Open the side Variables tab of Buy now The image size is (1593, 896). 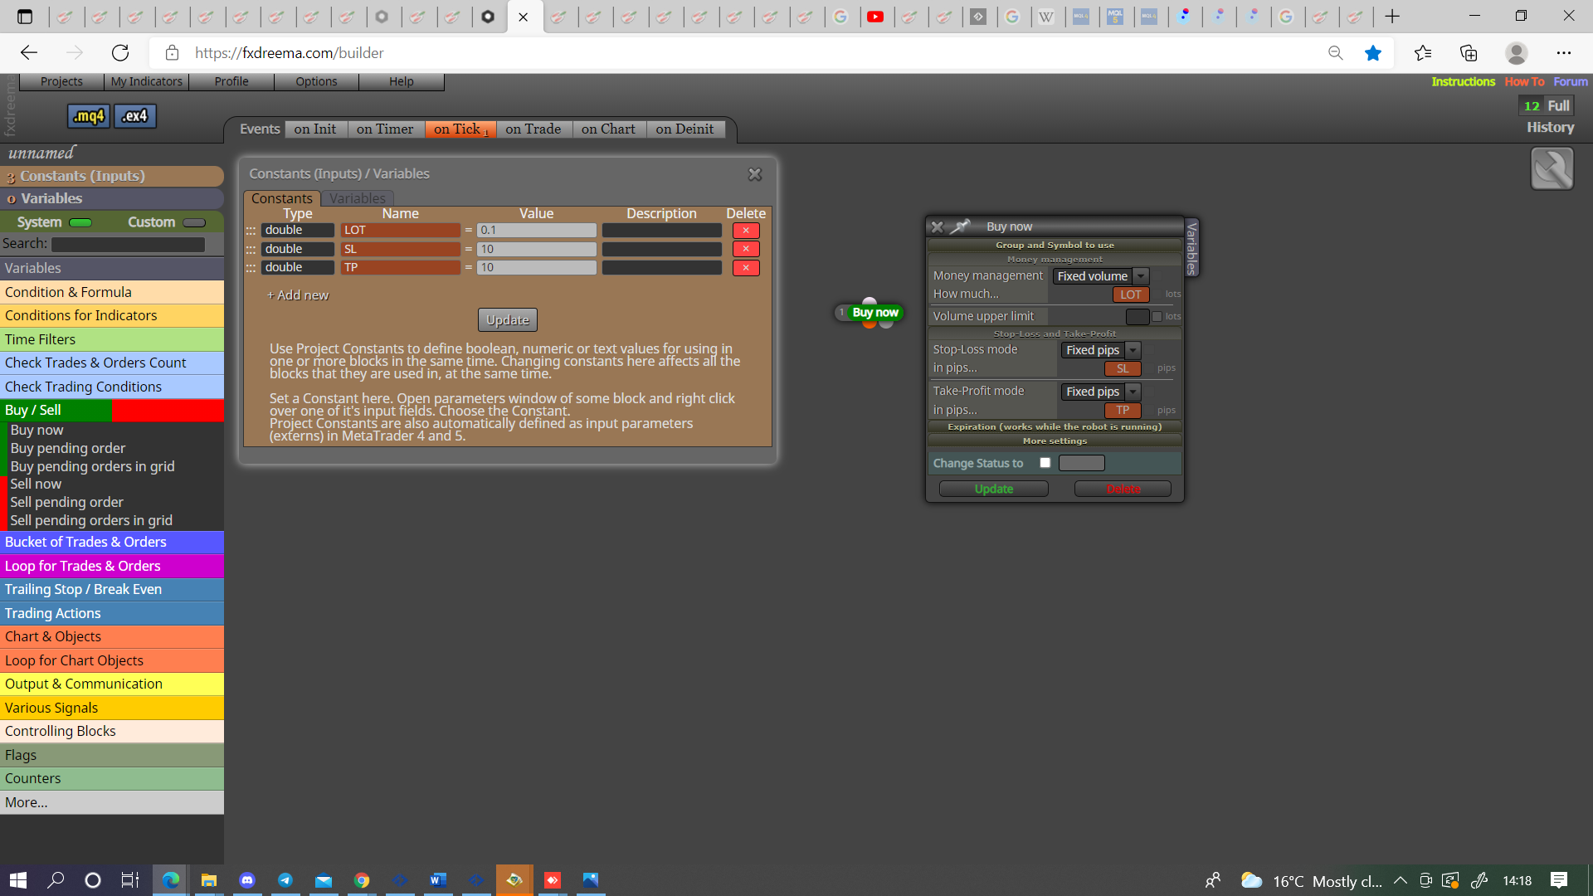pyautogui.click(x=1191, y=248)
